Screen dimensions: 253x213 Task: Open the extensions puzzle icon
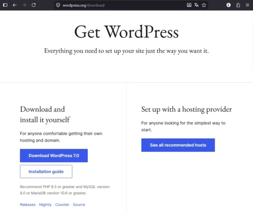pos(238,5)
